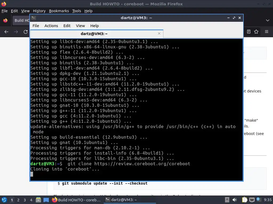Click the show desktop taskbar icon
The width and height of the screenshot is (273, 204).
(x=46, y=200)
